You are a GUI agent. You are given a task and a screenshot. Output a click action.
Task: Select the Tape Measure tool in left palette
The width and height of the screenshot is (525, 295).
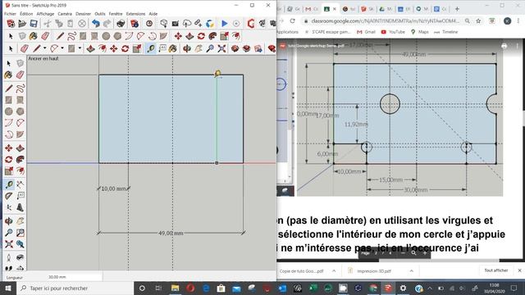[9, 184]
